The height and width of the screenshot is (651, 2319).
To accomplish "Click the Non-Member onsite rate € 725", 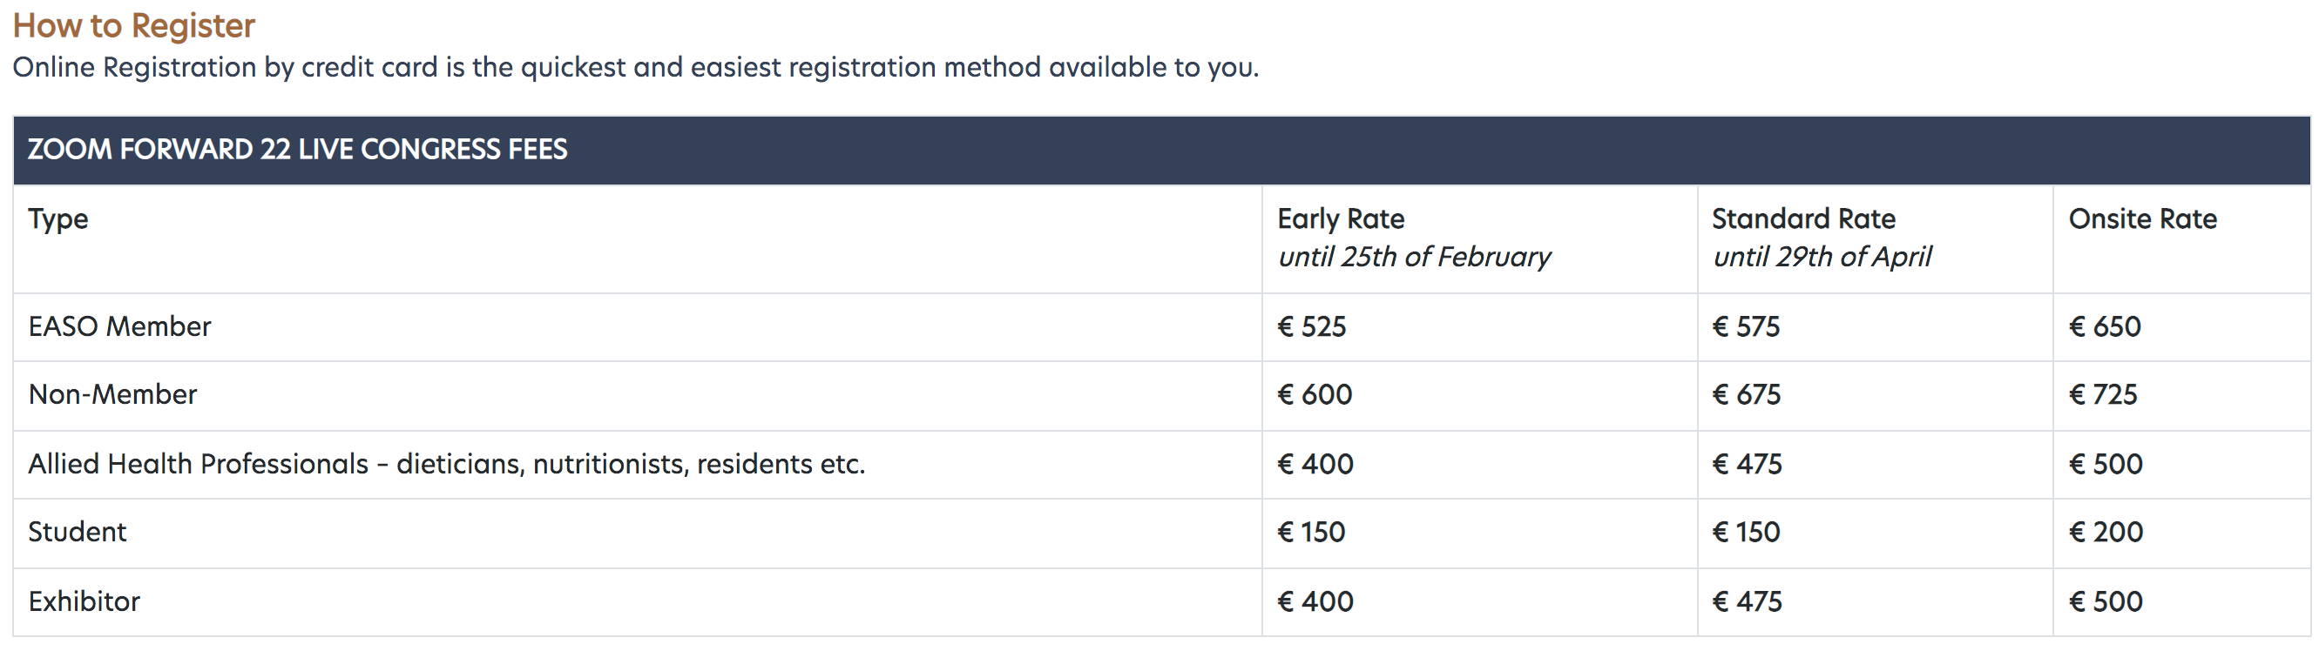I will (x=2103, y=395).
